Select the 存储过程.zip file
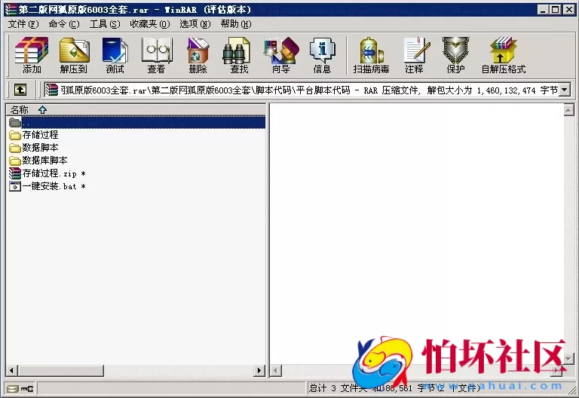Image resolution: width=579 pixels, height=398 pixels. coord(47,173)
